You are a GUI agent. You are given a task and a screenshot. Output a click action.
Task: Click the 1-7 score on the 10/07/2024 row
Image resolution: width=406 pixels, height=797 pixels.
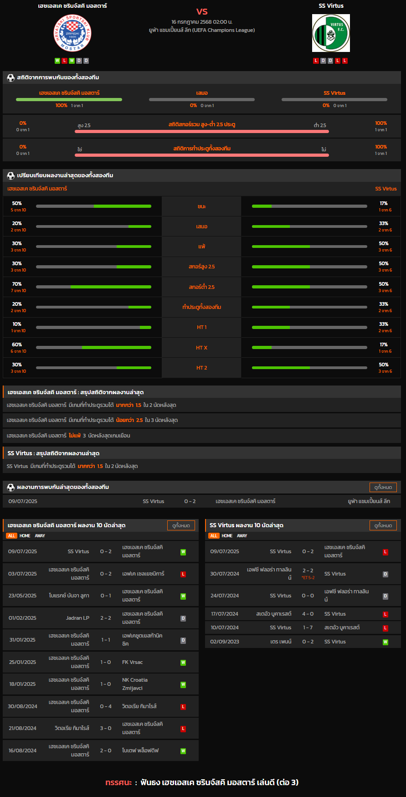pos(308,627)
